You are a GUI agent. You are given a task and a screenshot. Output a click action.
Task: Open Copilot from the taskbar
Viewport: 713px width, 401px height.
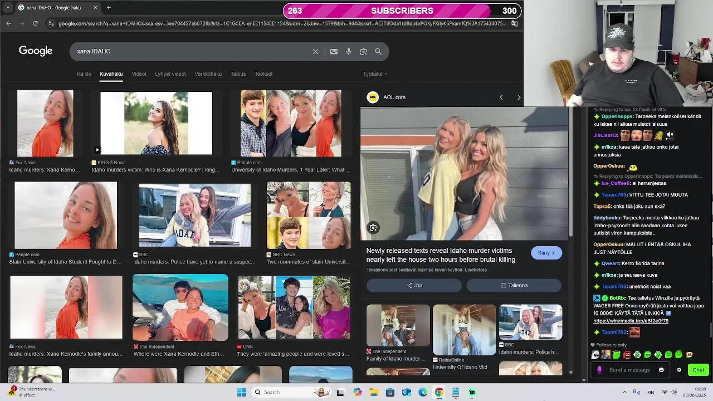(358, 392)
